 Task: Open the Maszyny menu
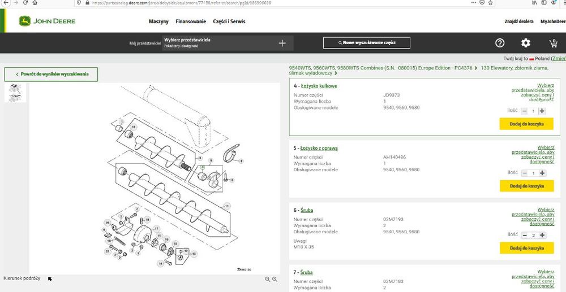tap(158, 21)
